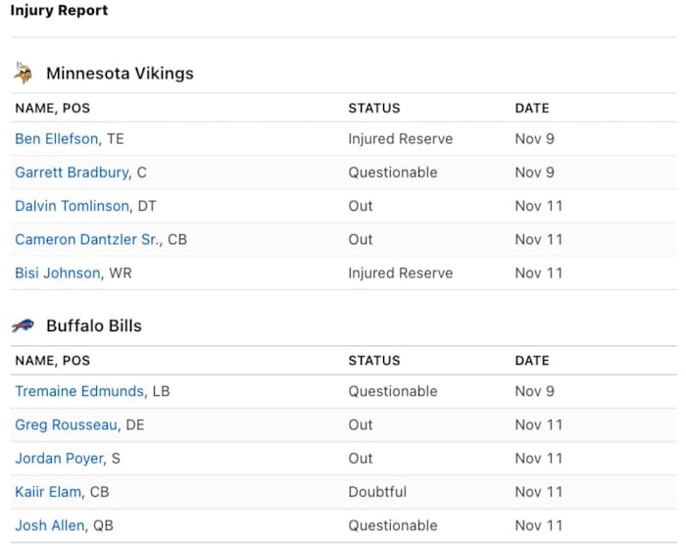Click the Vikings STATUS column header
Image resolution: width=686 pixels, height=548 pixels.
tap(374, 108)
